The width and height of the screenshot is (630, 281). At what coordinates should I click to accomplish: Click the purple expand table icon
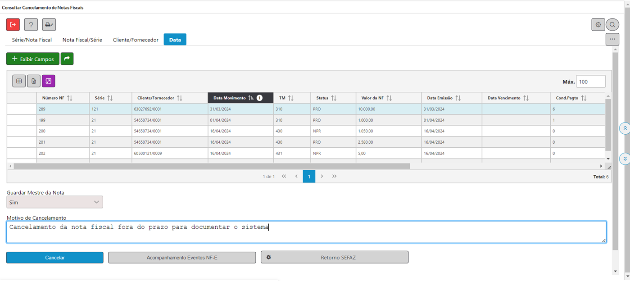pos(49,81)
